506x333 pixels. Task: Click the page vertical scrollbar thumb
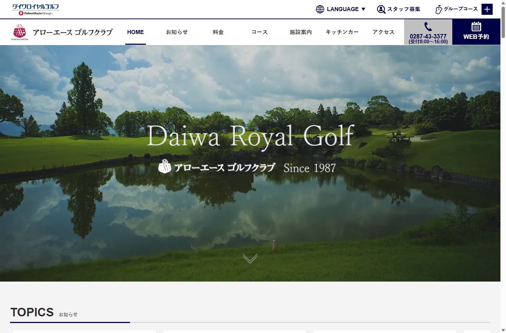click(503, 21)
